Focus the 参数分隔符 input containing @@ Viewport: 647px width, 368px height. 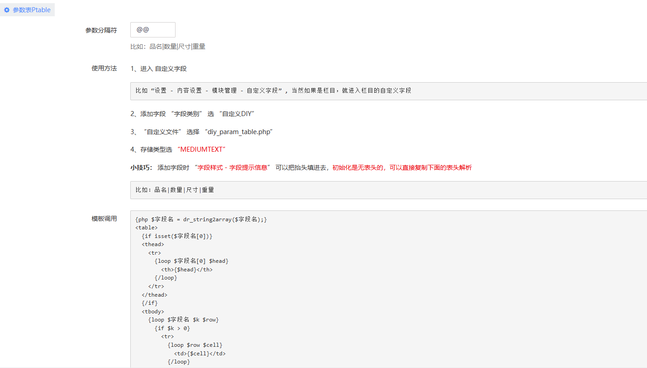tap(152, 30)
